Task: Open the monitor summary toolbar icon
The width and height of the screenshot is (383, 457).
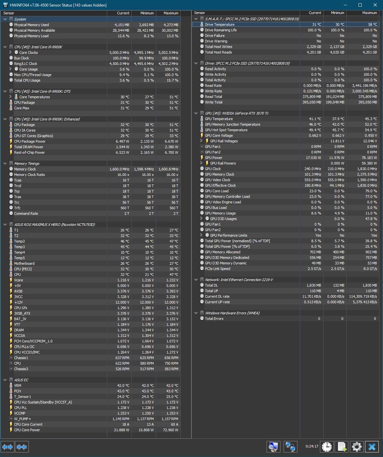Action: [x=273, y=446]
